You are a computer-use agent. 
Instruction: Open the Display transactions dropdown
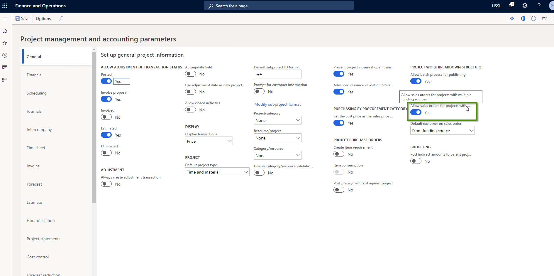pyautogui.click(x=209, y=141)
